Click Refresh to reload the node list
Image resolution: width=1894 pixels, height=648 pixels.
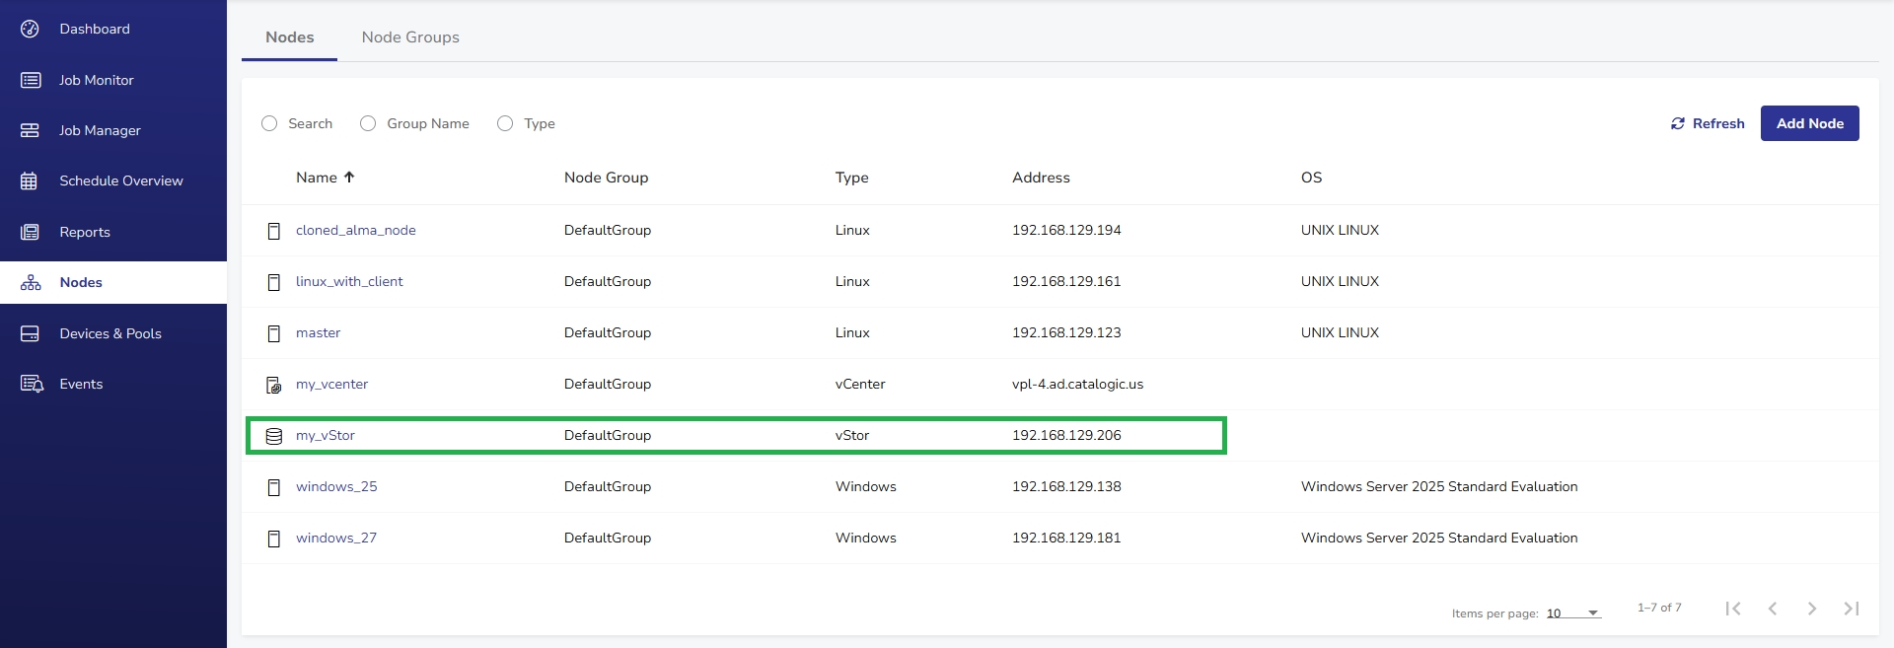(x=1708, y=123)
